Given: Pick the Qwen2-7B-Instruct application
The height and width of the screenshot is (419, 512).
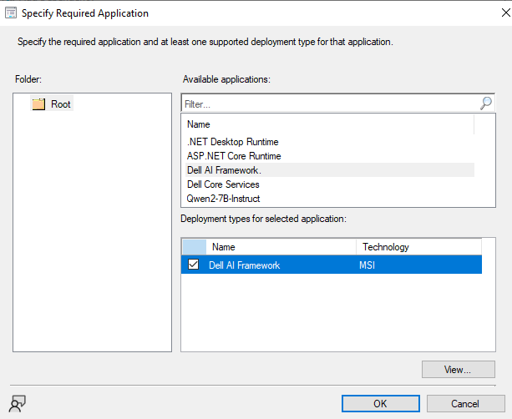Looking at the screenshot, I should (x=223, y=199).
